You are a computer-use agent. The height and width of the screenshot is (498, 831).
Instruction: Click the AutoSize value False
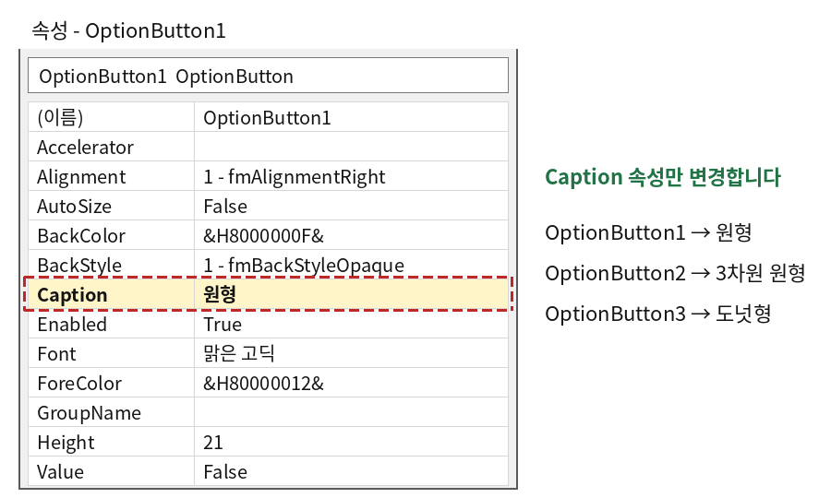click(351, 206)
